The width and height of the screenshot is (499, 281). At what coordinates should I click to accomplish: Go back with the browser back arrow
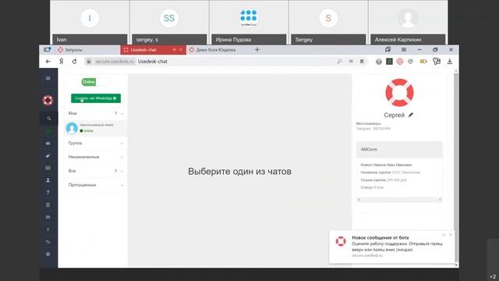tap(48, 62)
